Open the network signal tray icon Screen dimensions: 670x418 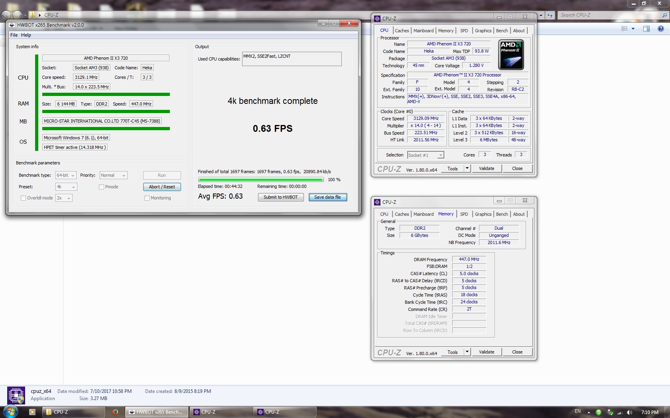click(620, 412)
